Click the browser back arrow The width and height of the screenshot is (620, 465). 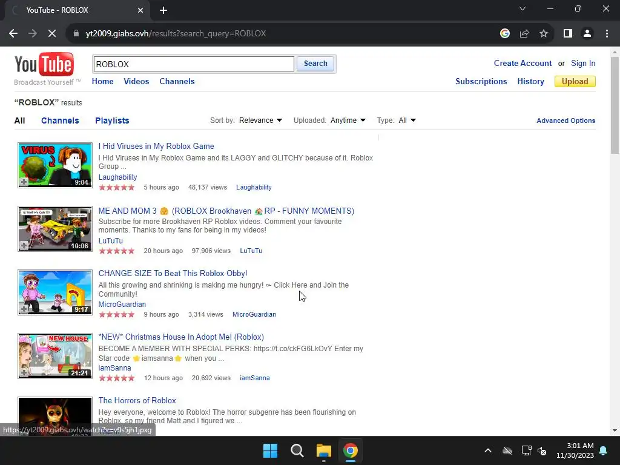click(x=13, y=34)
